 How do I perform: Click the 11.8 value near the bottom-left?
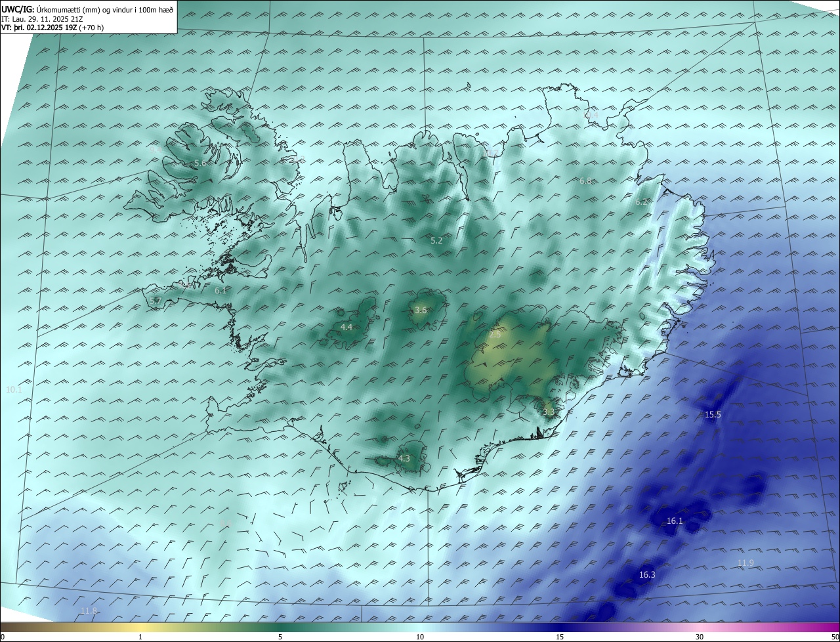89,611
